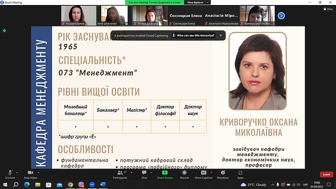Viewport: 336px width, 189px height.
Task: Open video options arrow beside Stop Video
Action: coord(39,173)
